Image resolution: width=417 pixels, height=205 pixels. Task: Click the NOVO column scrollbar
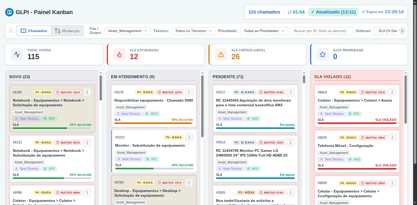101,88
